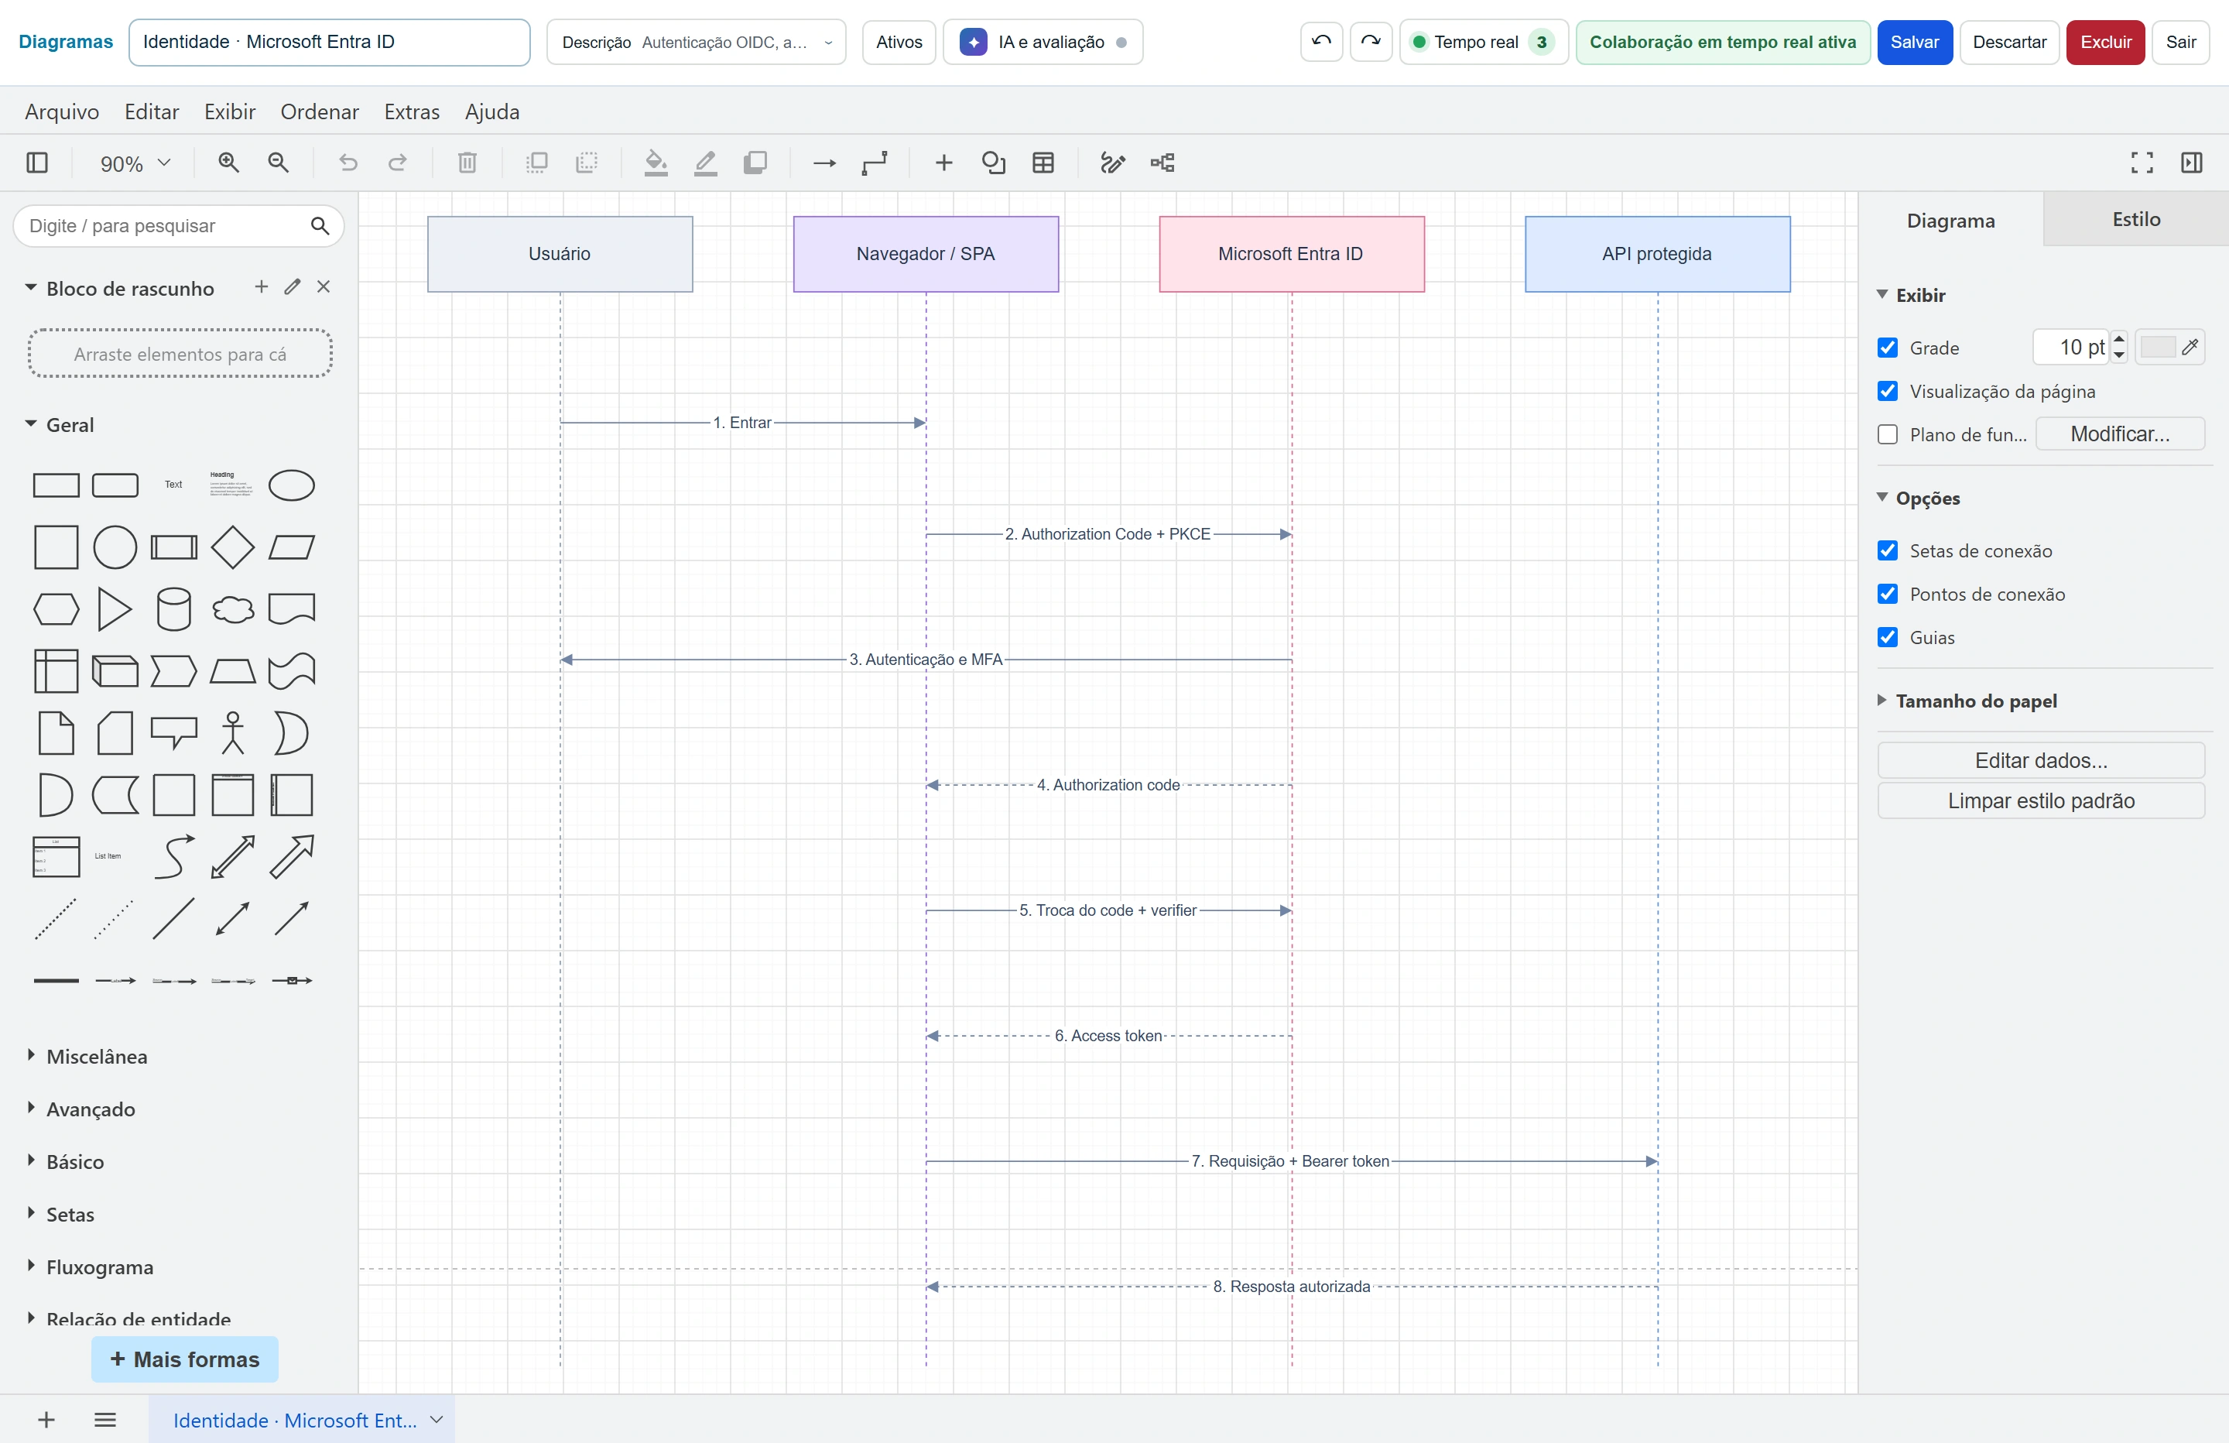Click the zoom out magnifier icon

278,163
